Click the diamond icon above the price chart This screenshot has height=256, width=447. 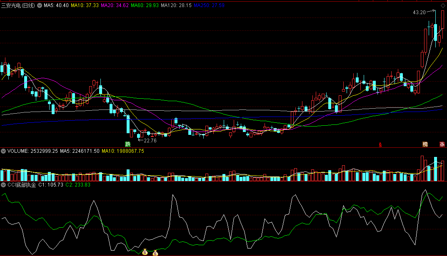pos(443,5)
